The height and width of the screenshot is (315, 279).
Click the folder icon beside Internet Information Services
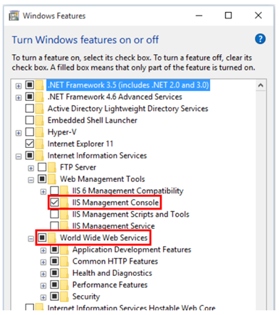tap(39, 156)
